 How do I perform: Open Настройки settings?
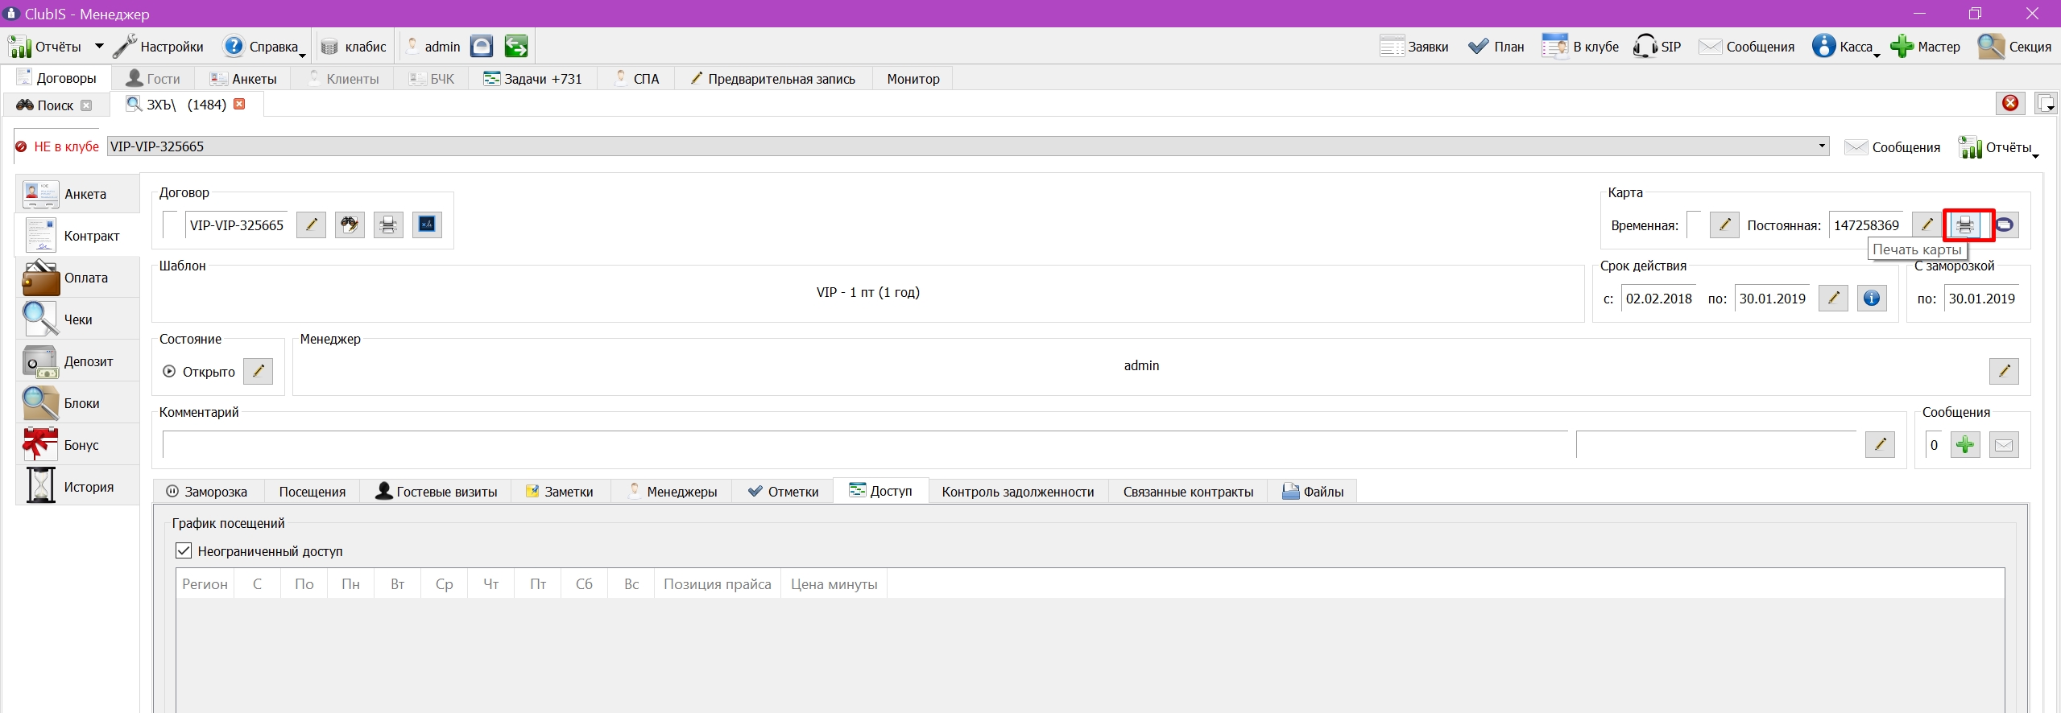coord(159,47)
